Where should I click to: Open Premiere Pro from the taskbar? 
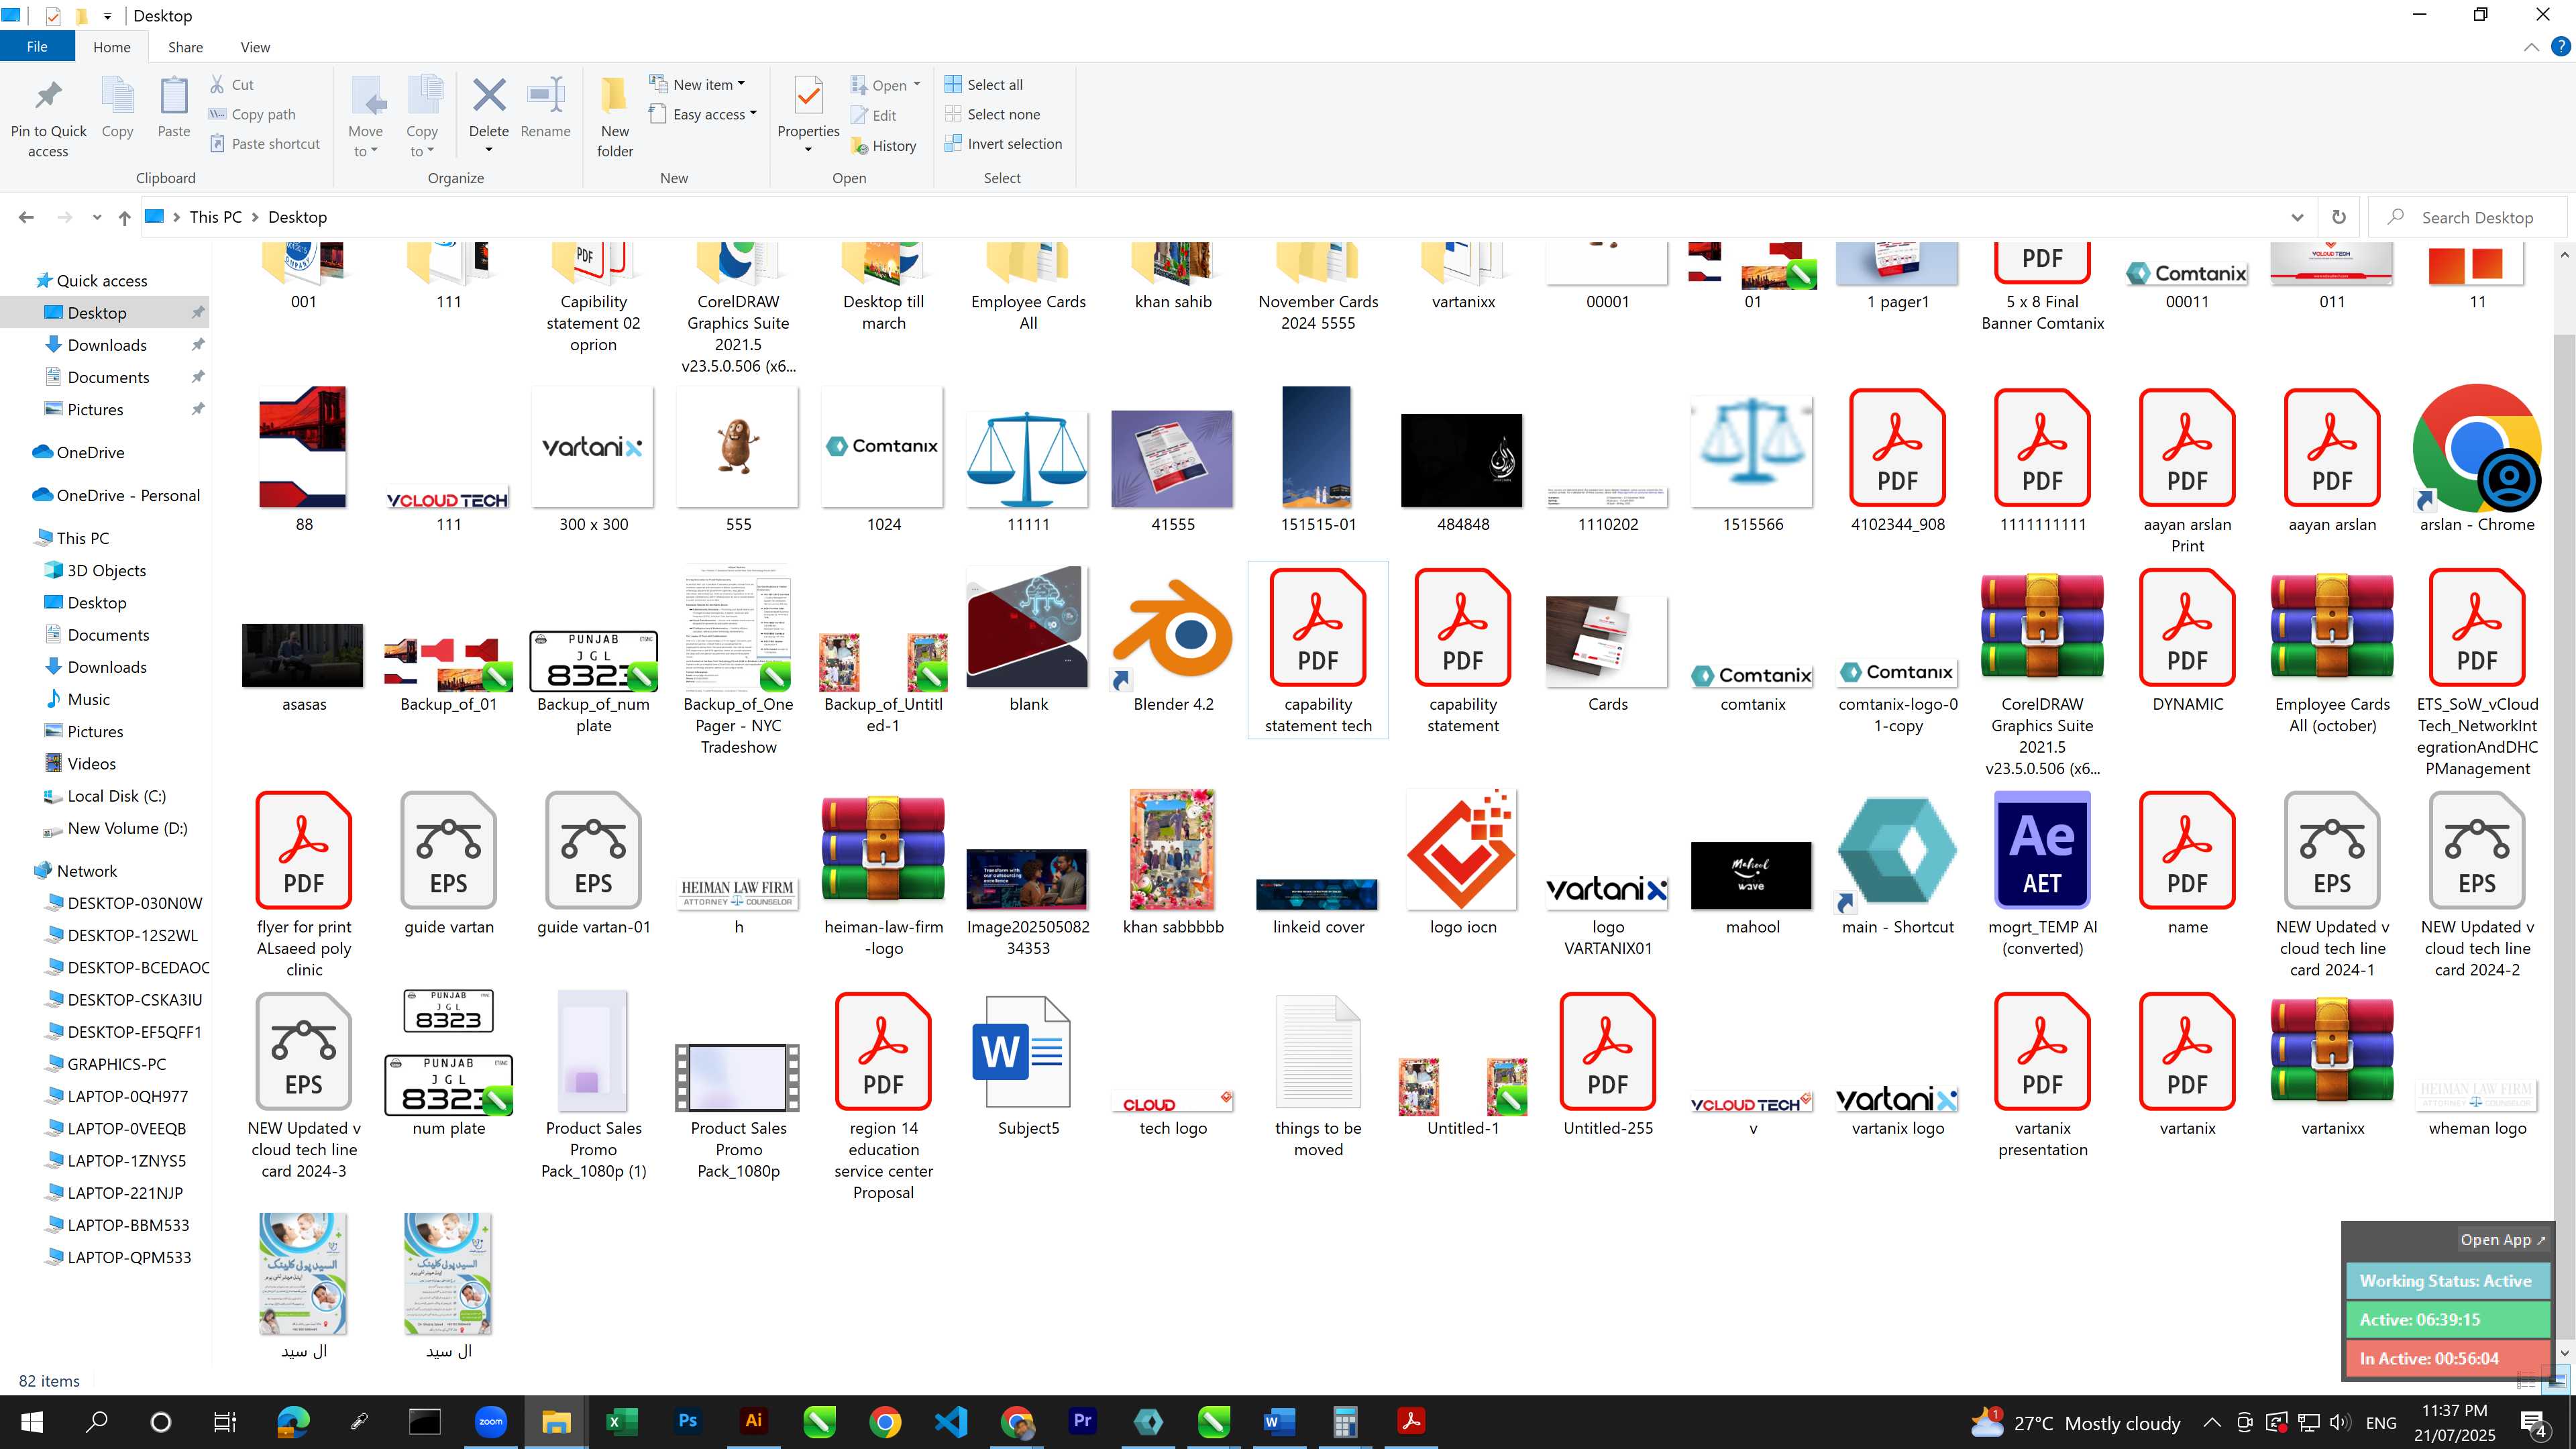[1082, 1421]
